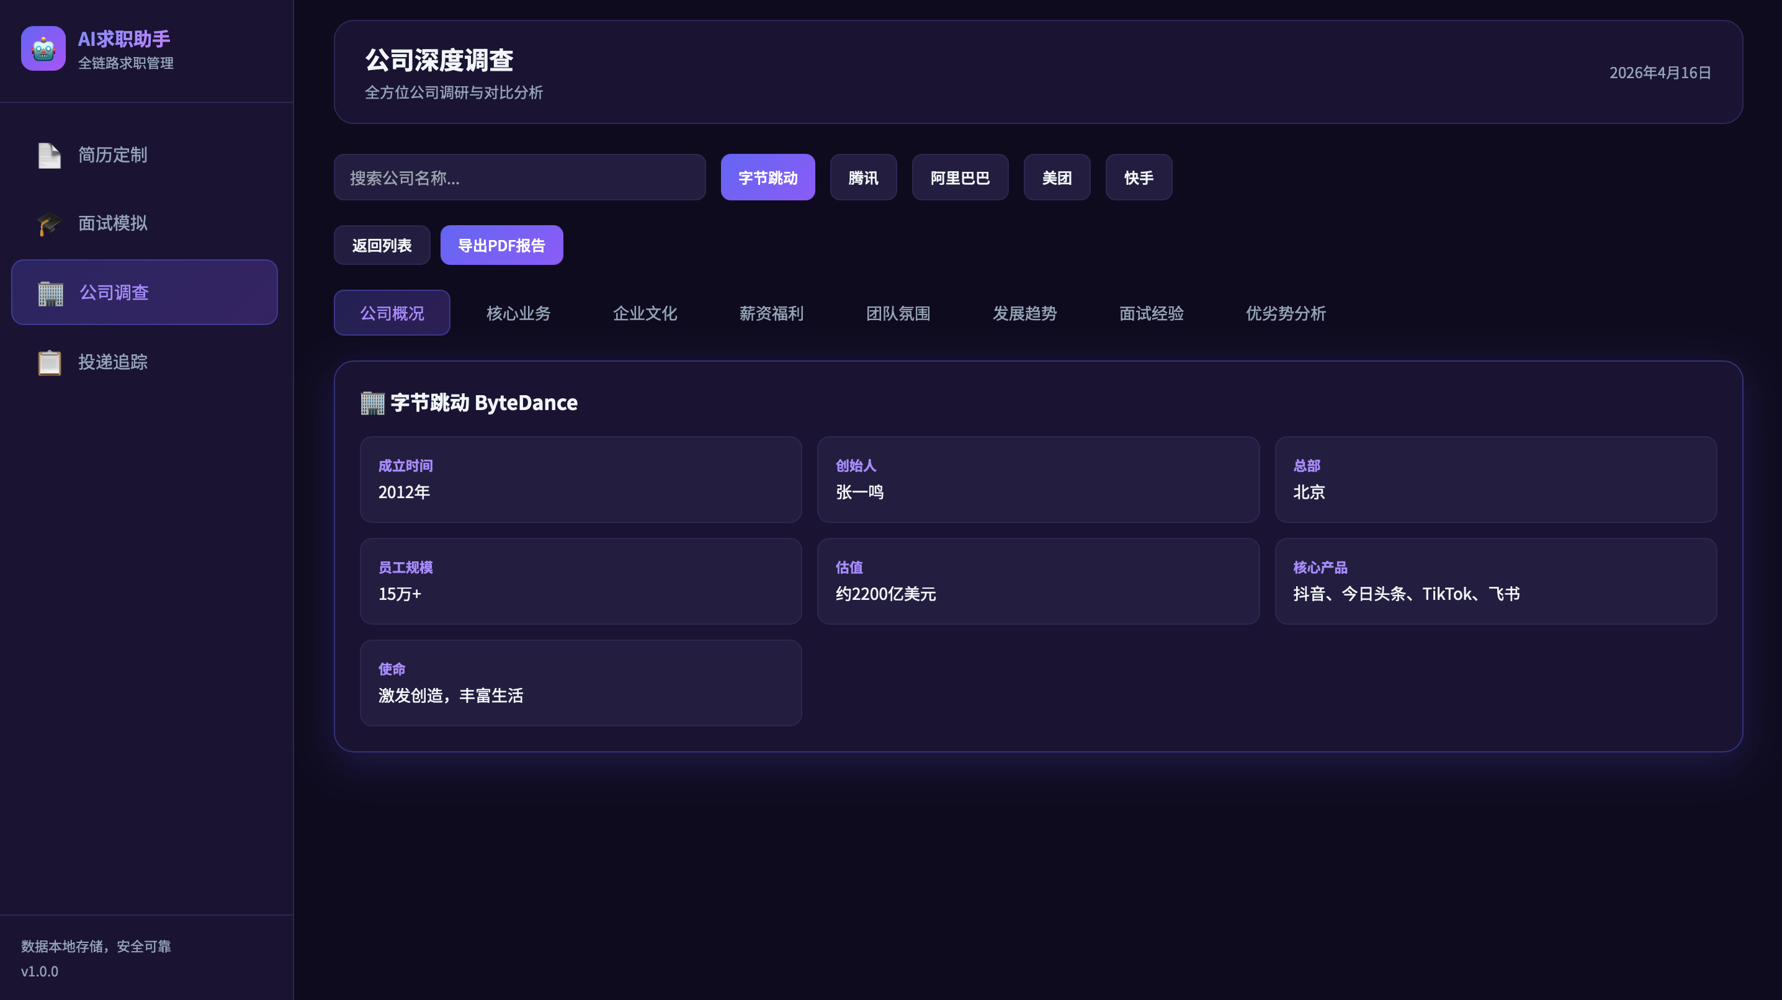Click building icon beside ByteDance heading
1782x1000 pixels.
click(x=372, y=403)
